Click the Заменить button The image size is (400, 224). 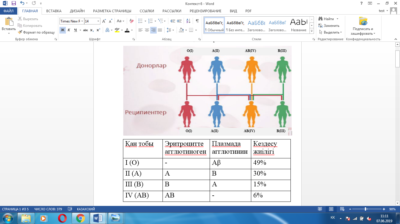click(329, 26)
